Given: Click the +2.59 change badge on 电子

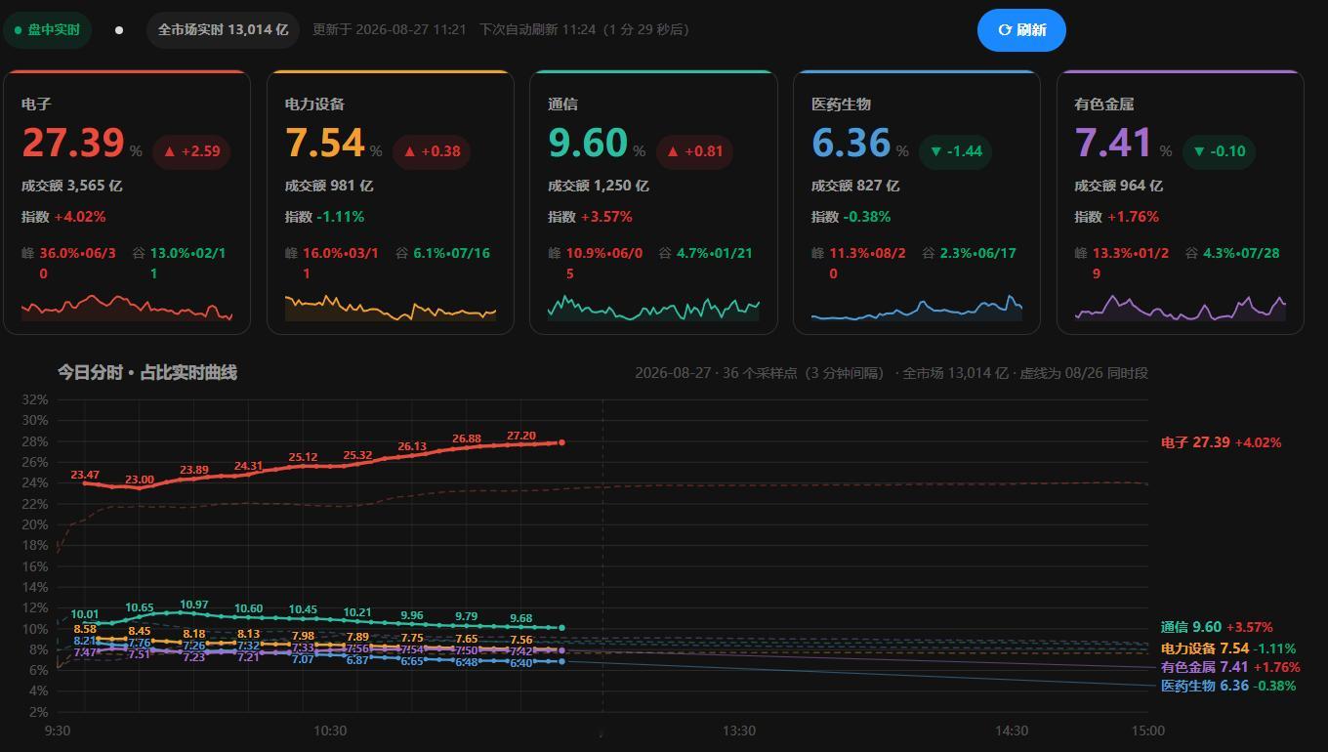Looking at the screenshot, I should (x=191, y=151).
